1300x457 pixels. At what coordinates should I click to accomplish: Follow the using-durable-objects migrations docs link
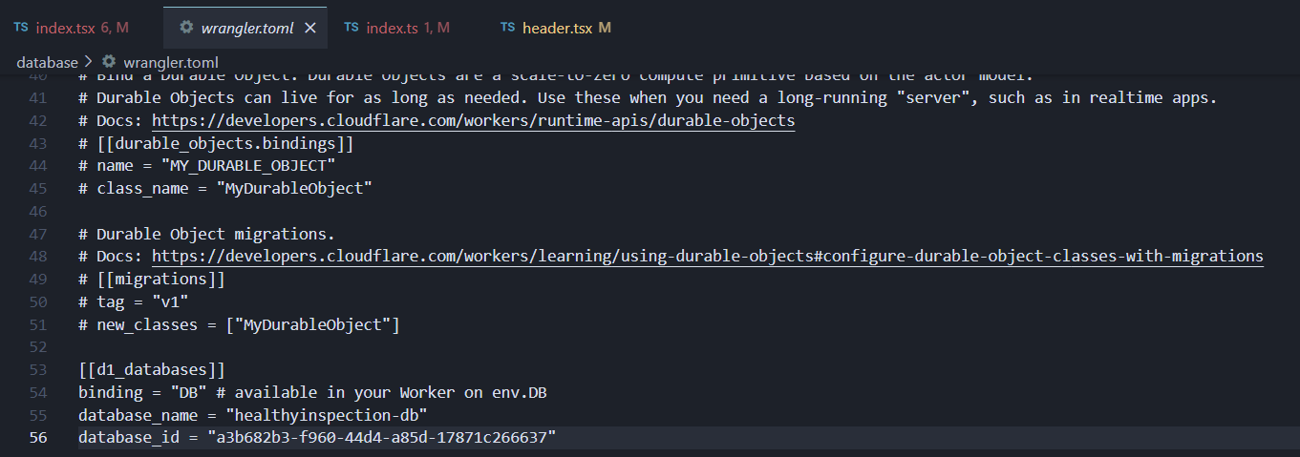tap(707, 256)
